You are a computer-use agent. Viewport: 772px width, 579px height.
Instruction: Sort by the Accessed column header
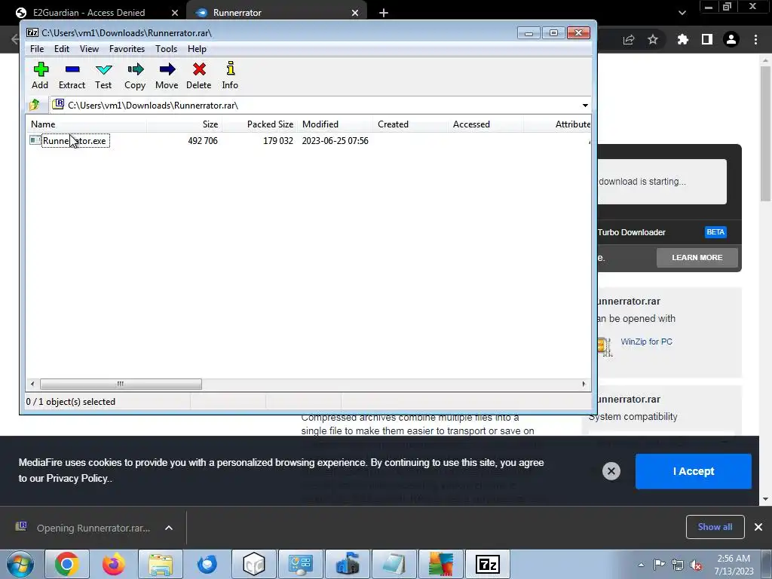486,124
